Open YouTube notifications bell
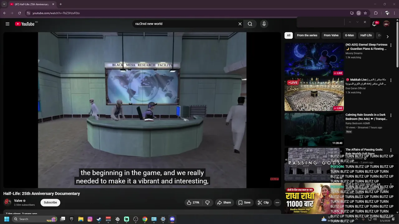 click(375, 24)
